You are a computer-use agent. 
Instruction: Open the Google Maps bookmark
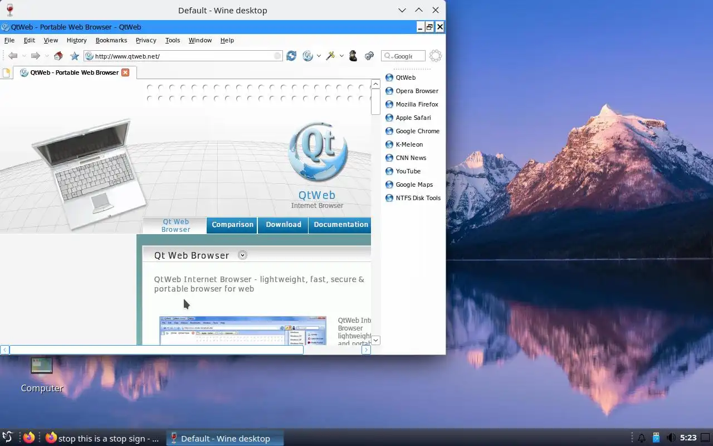tap(409, 185)
